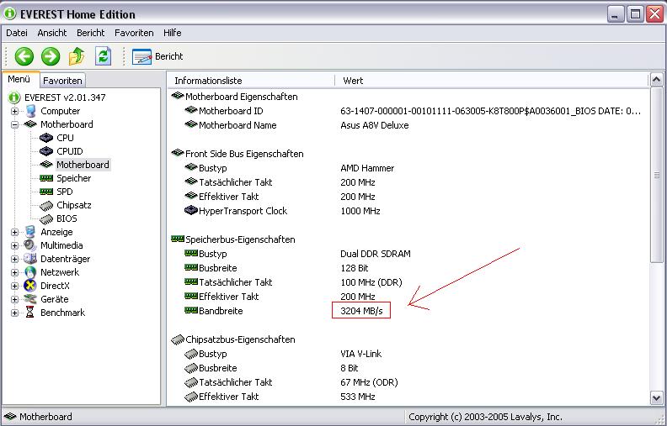The width and height of the screenshot is (667, 426).
Task: Select the 100 MHz (DDR) value
Action: tap(371, 282)
